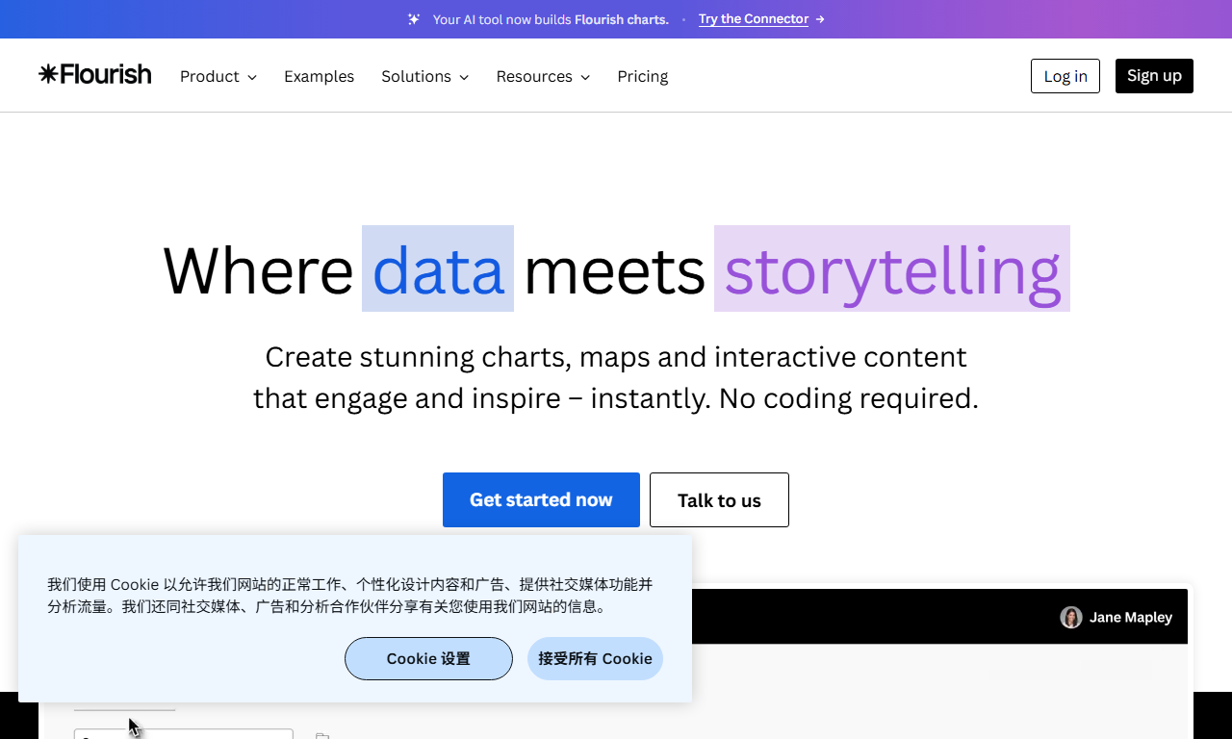The height and width of the screenshot is (739, 1232).
Task: Accept cookies with 接受所有 Cookie
Action: (595, 658)
